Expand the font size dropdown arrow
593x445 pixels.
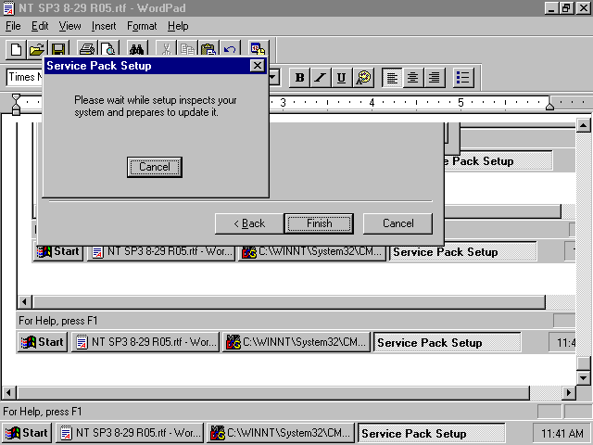273,78
